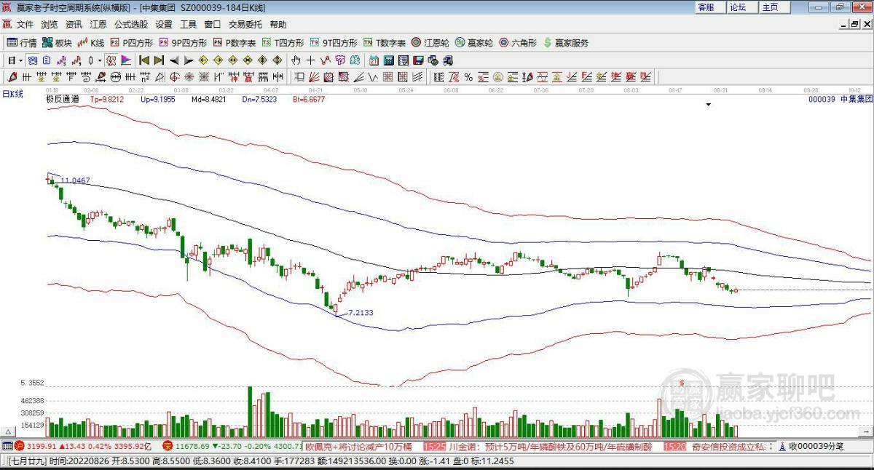The height and width of the screenshot is (470, 874).
Task: Expand the dropdown arrow beside the 0 icon
Action: pyautogui.click(x=100, y=60)
